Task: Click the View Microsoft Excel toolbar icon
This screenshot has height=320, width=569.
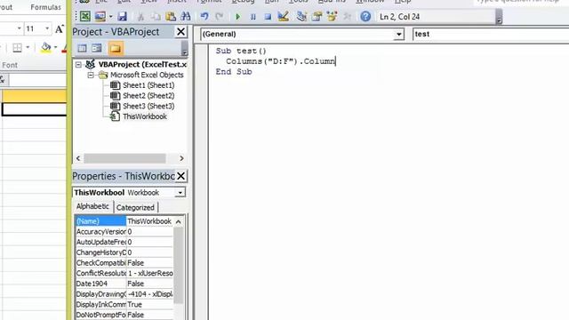Action: pos(85,16)
